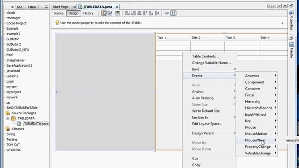This screenshot has height=168, width=299.
Task: Open the Auto Resizing submenu
Action: click(x=210, y=98)
